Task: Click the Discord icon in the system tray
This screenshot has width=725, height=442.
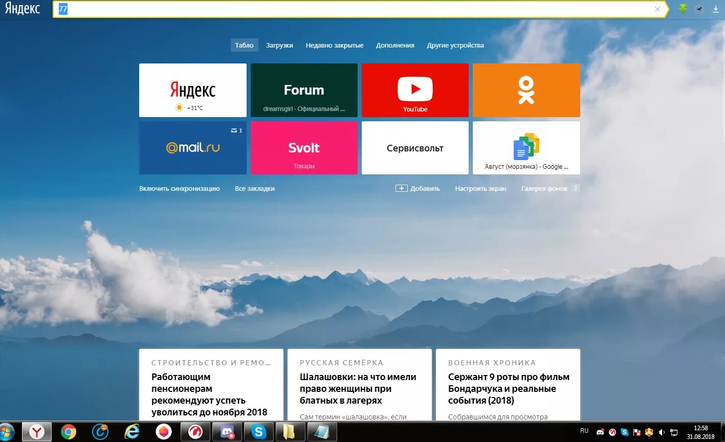Action: tap(600, 432)
